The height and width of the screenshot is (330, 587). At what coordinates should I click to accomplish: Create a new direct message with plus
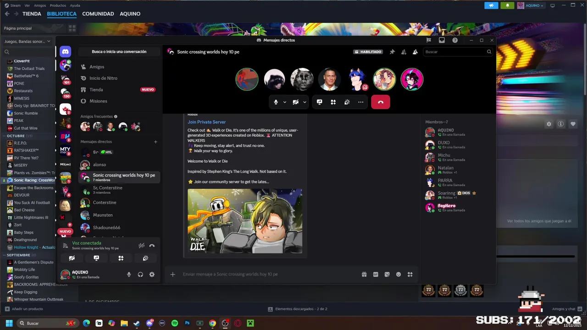(155, 142)
